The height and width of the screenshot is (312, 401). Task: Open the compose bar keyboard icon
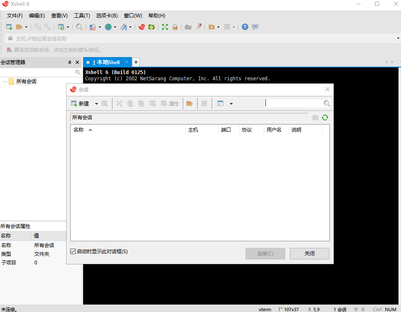(188, 26)
